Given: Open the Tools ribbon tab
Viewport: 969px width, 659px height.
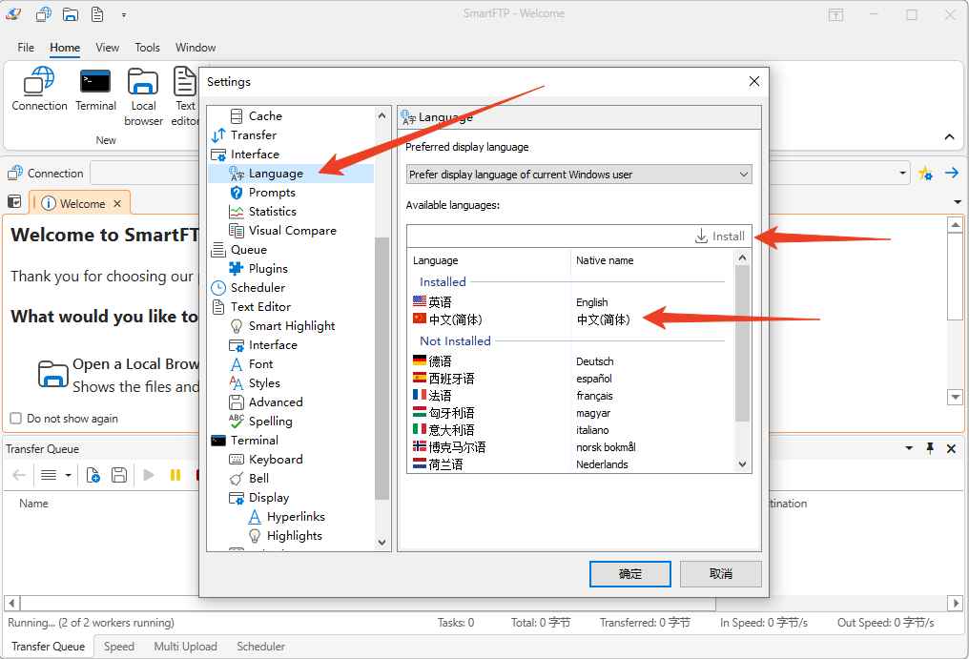Looking at the screenshot, I should (147, 48).
